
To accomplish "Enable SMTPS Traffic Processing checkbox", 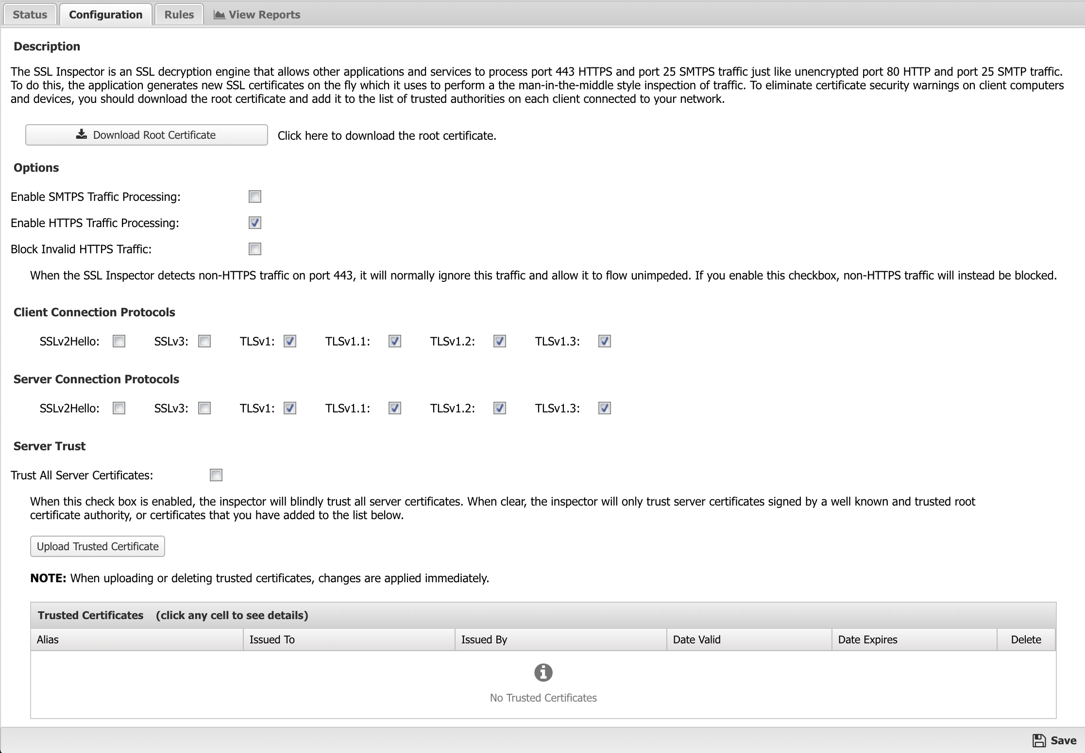I will click(x=255, y=196).
